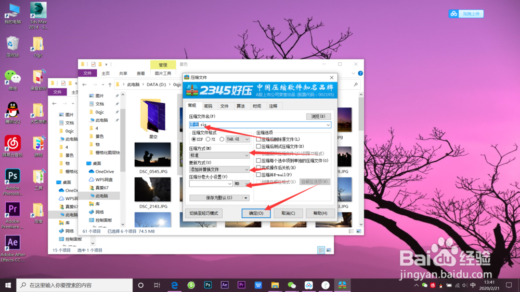Select the ZIP format radio button
Viewport: 520px width, 292px height.
pos(193,139)
